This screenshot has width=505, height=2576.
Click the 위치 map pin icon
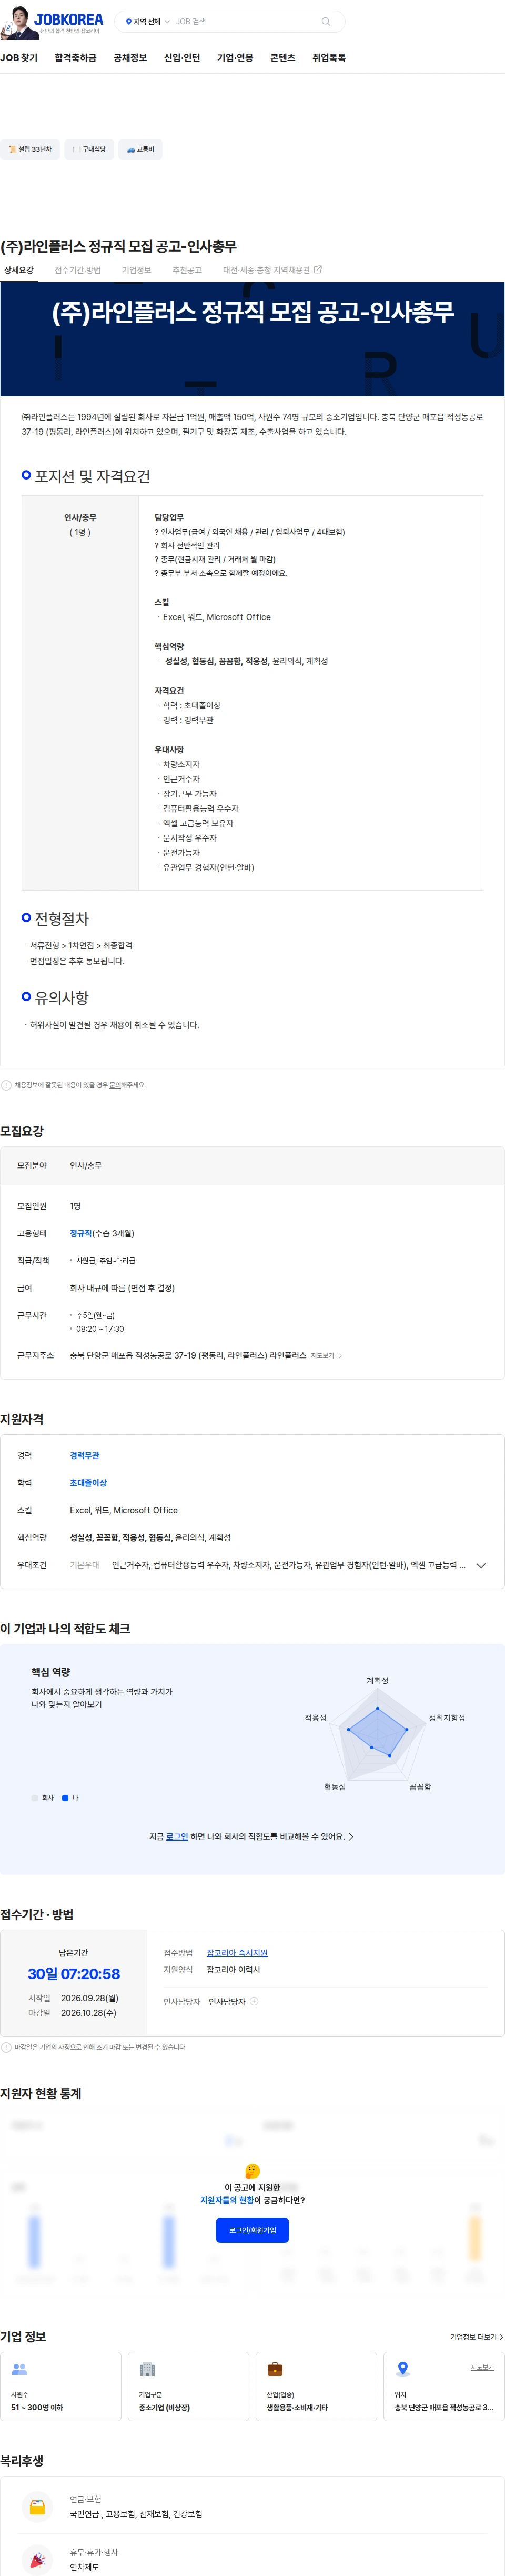click(x=403, y=2369)
